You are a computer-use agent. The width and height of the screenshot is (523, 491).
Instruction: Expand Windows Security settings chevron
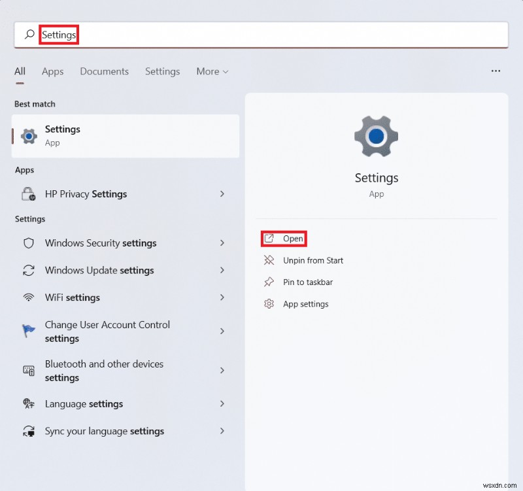[222, 243]
